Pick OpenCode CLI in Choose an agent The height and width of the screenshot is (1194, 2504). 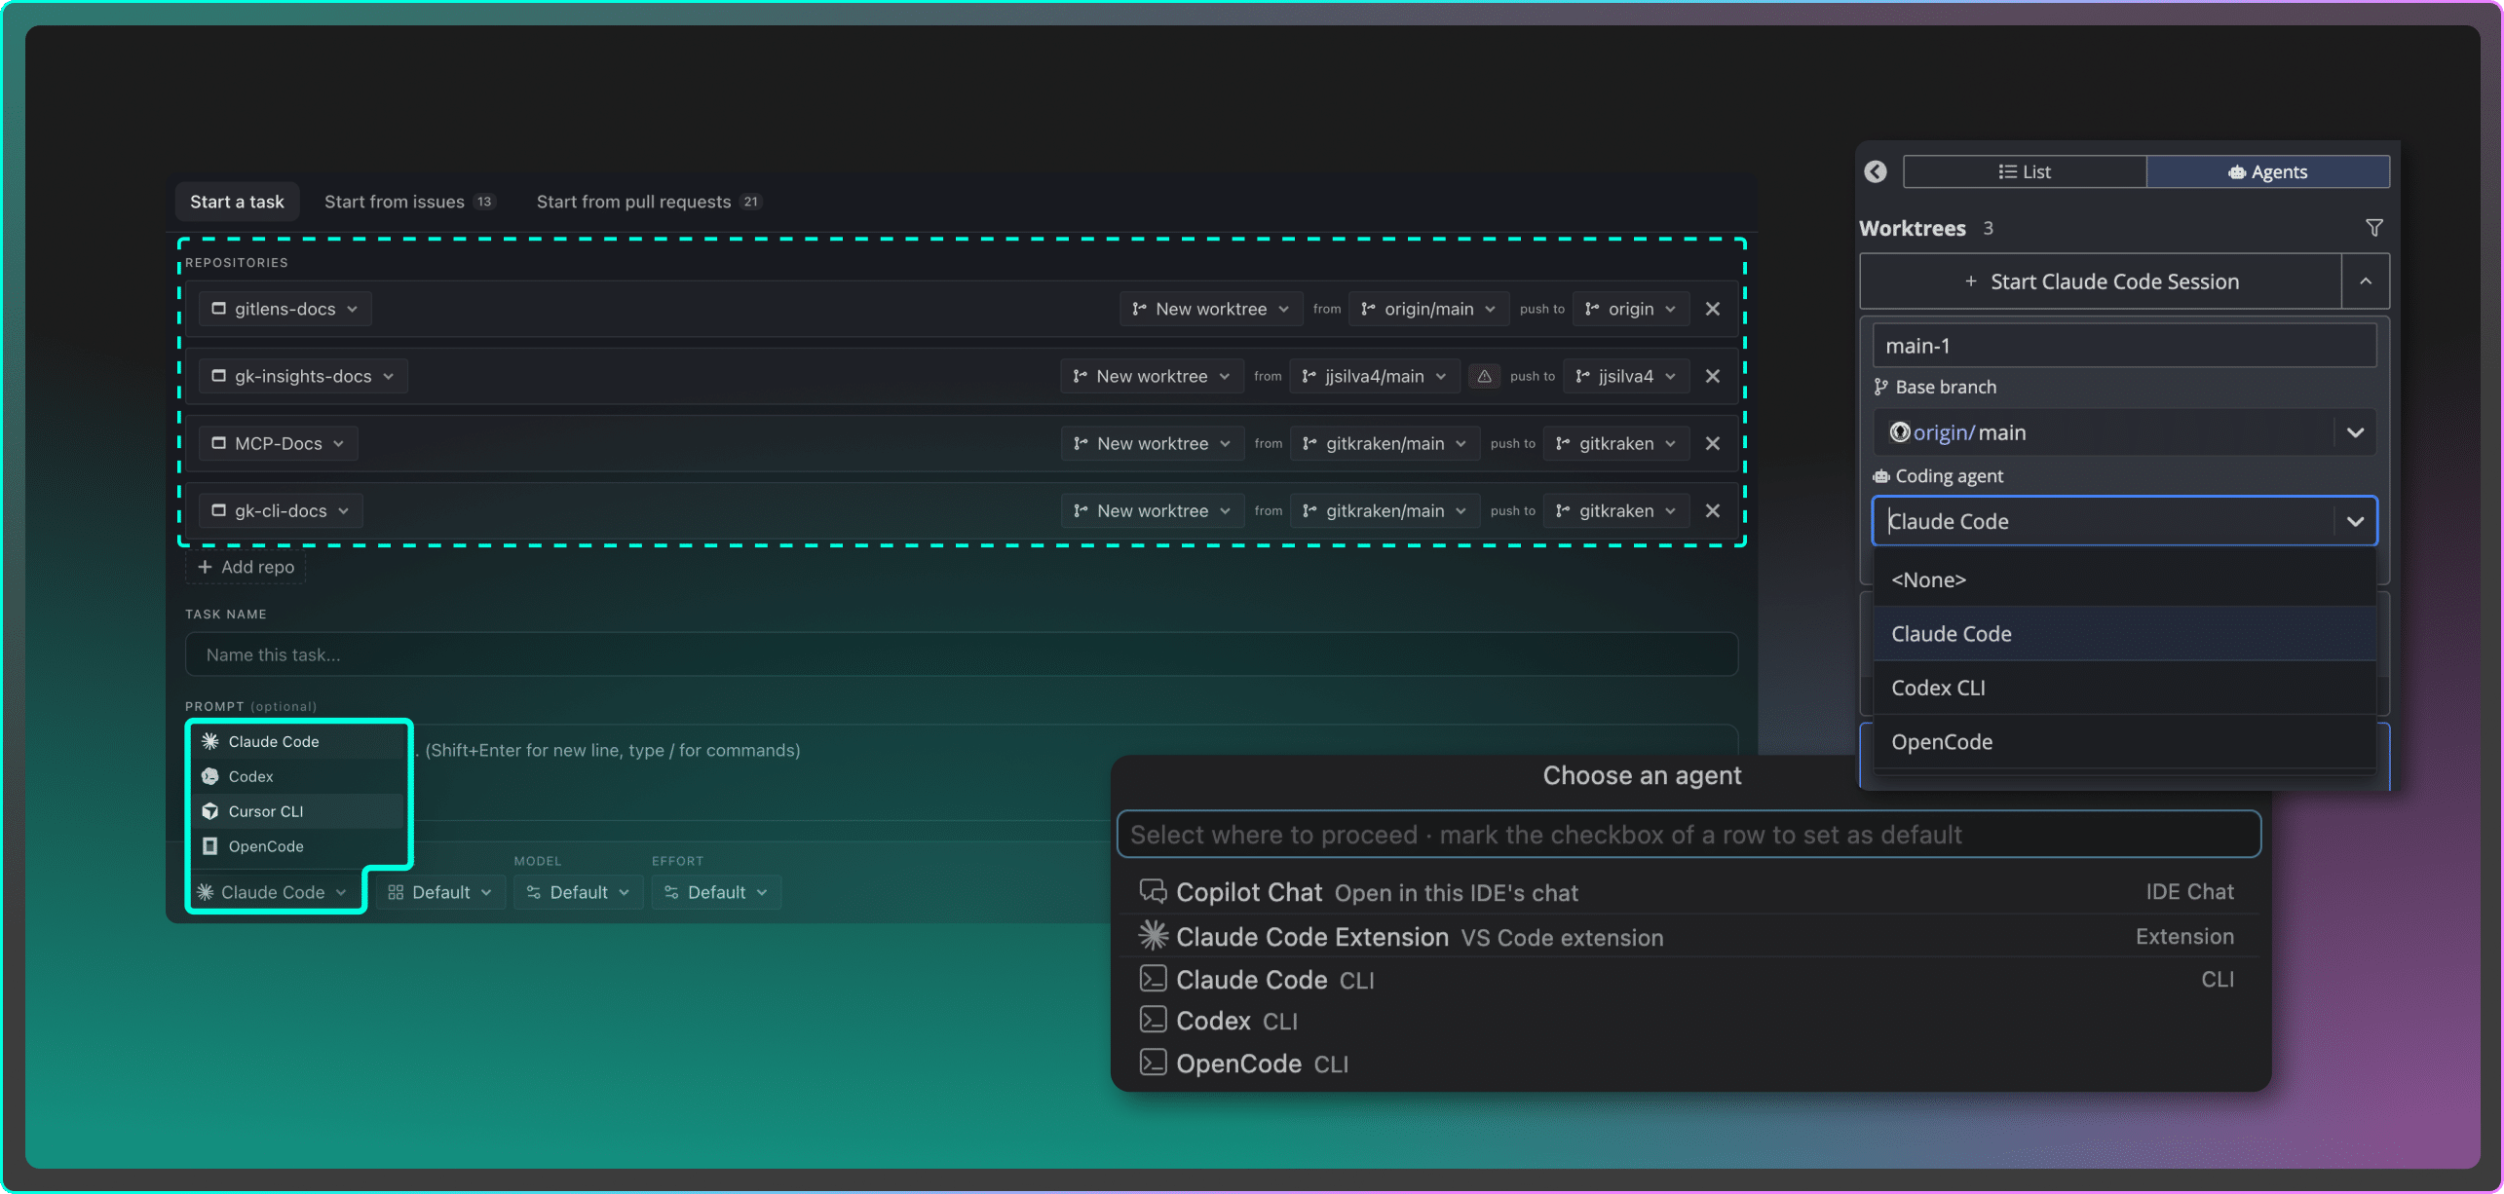(x=1688, y=1063)
